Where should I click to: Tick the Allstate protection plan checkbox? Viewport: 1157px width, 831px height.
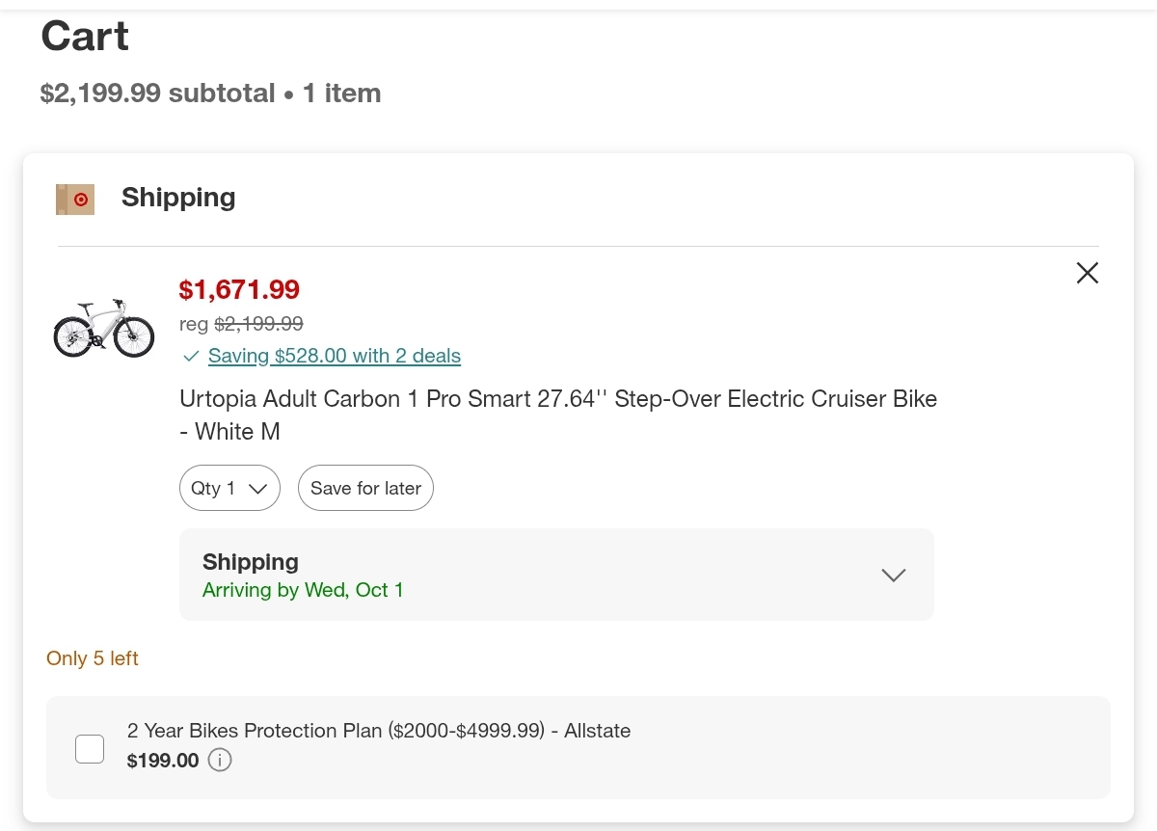[90, 748]
